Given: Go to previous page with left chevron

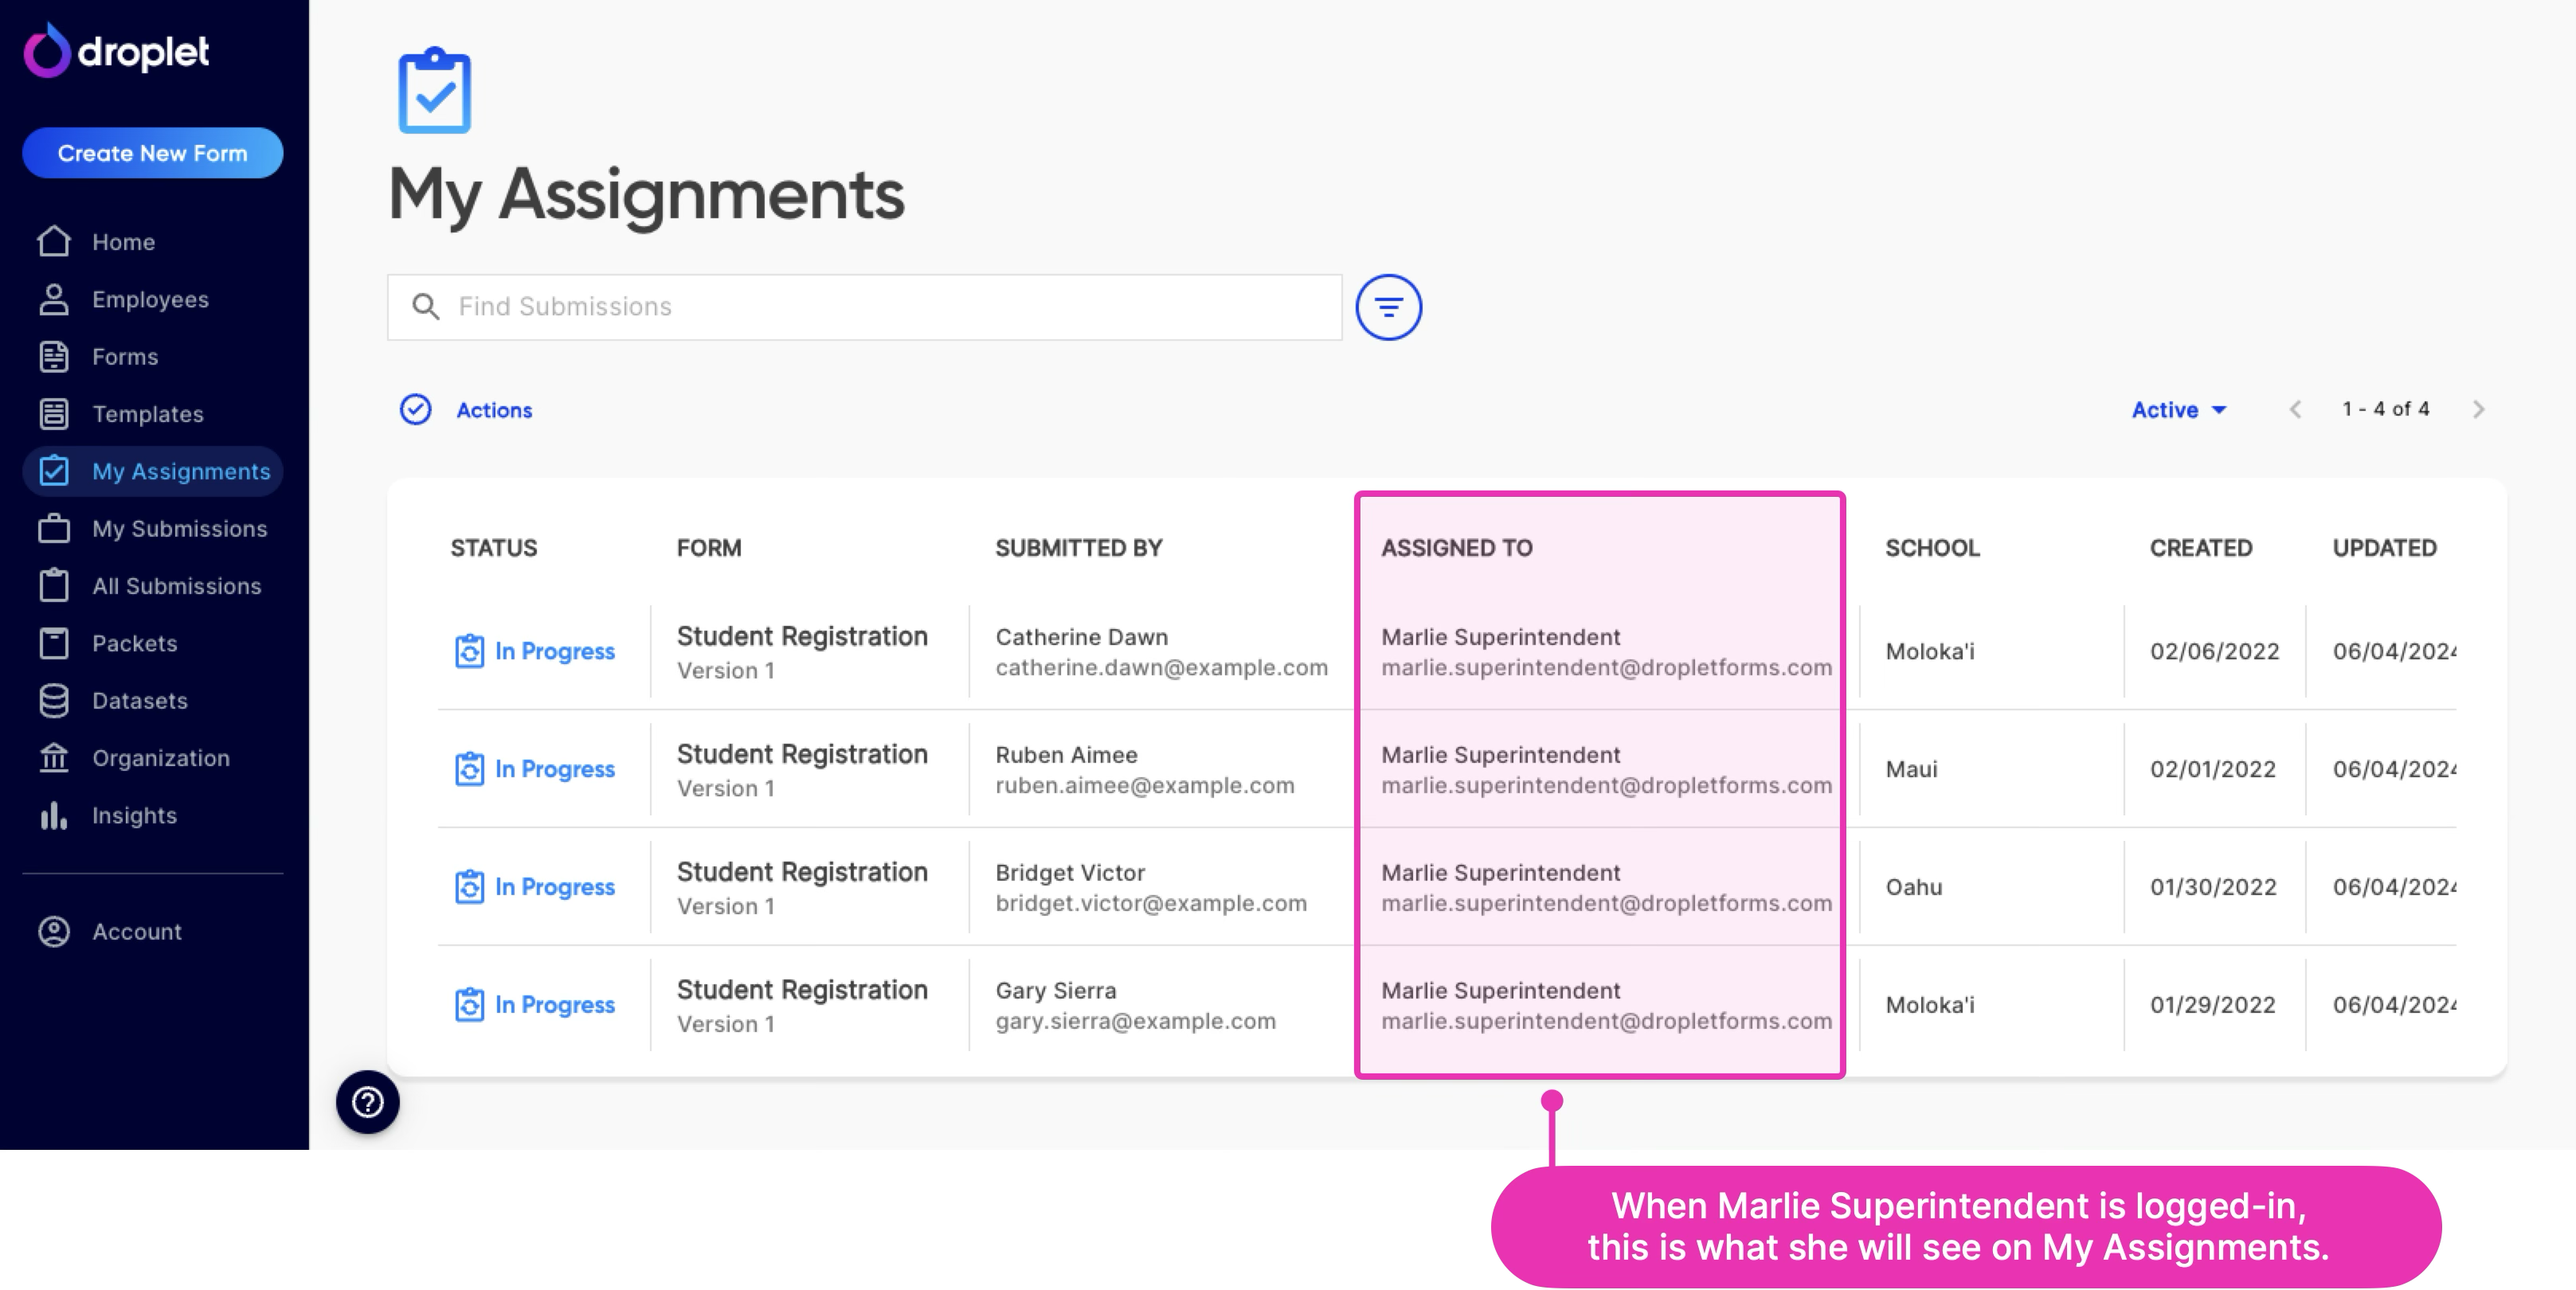Looking at the screenshot, I should [x=2296, y=410].
